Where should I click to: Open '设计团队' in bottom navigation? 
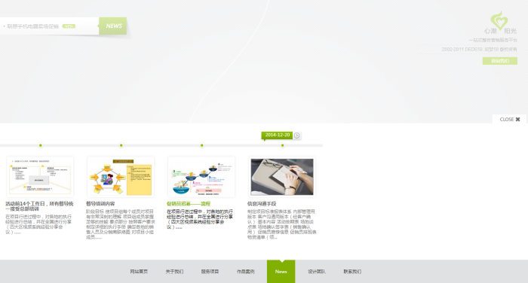pyautogui.click(x=317, y=272)
